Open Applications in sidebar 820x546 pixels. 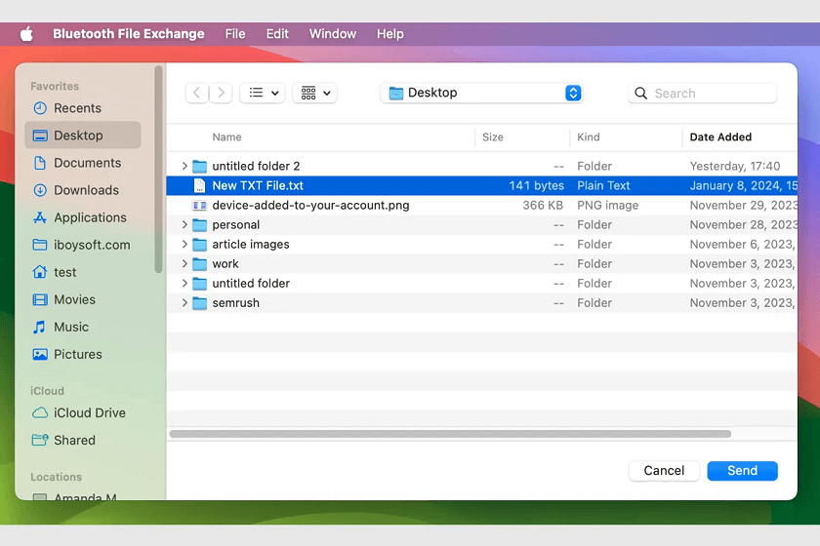[83, 217]
